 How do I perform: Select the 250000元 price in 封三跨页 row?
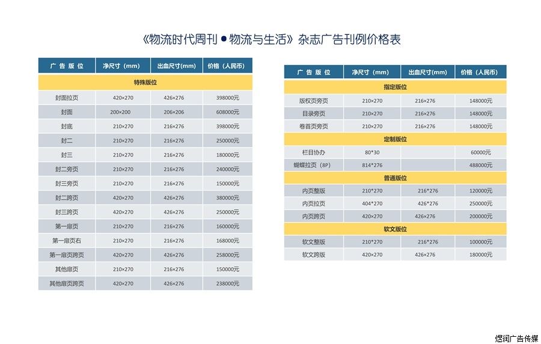228,212
